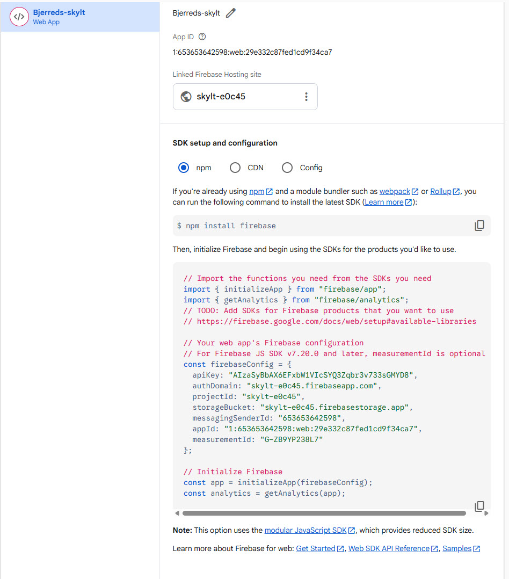Click the App ID value 1:653653642598:web:29e332c87fed1cd9f34ca7
This screenshot has width=509, height=579.
(252, 52)
